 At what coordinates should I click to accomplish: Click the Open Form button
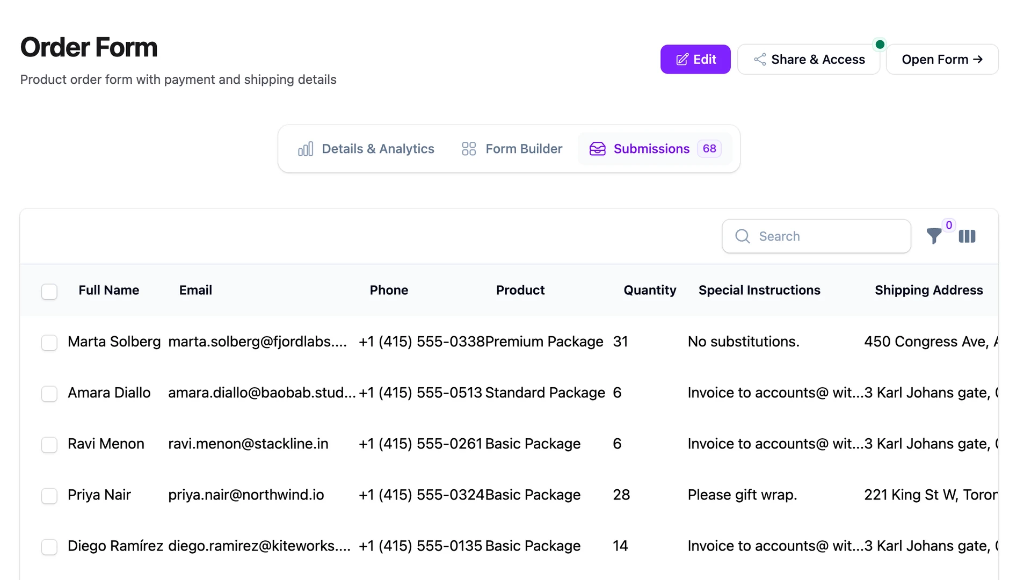[x=942, y=59]
